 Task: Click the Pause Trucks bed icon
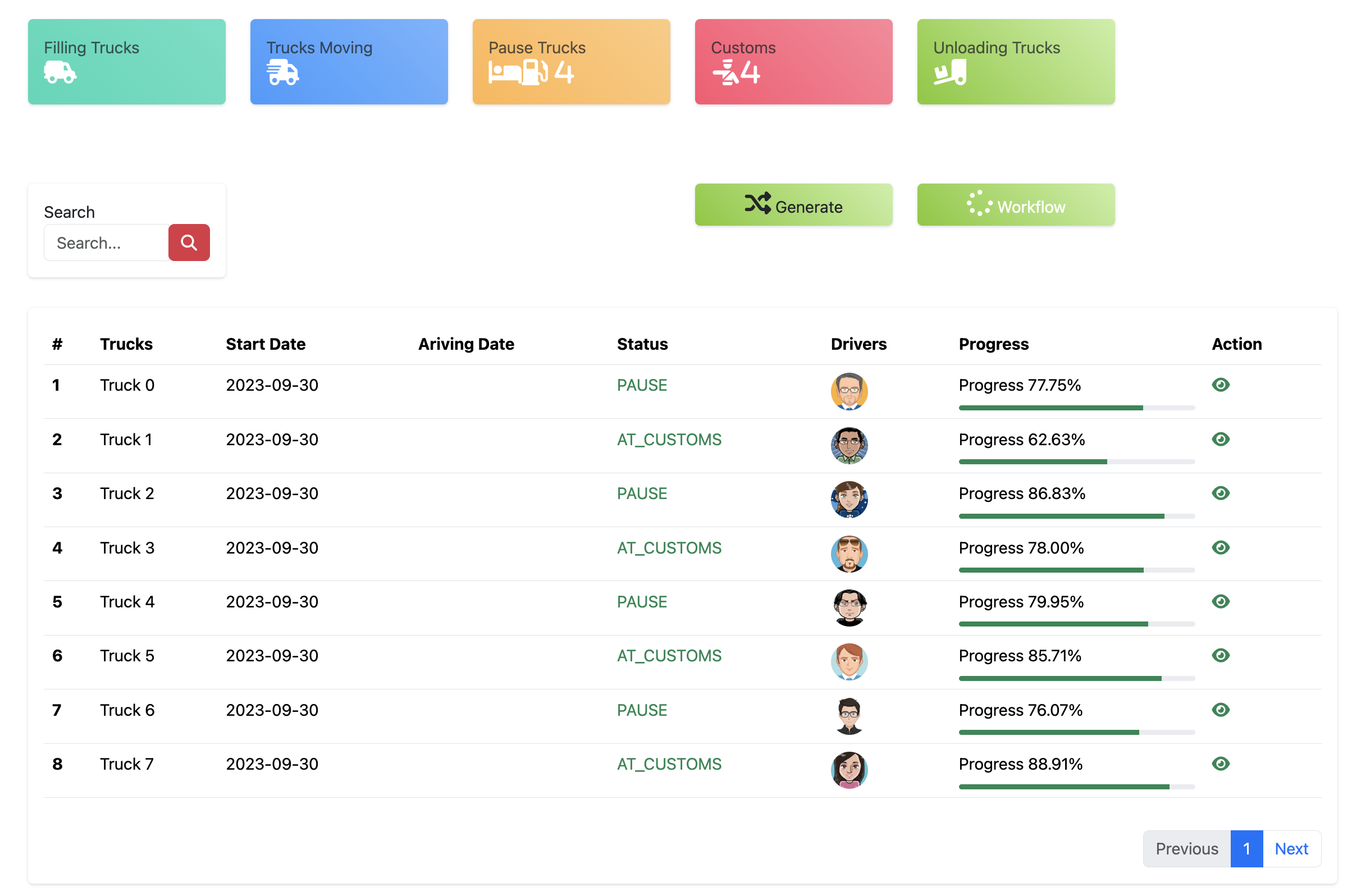504,72
